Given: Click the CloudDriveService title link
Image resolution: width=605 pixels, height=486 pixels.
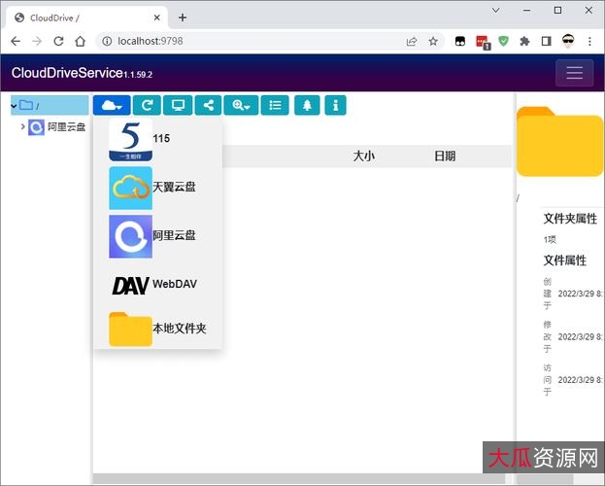Looking at the screenshot, I should coord(67,73).
